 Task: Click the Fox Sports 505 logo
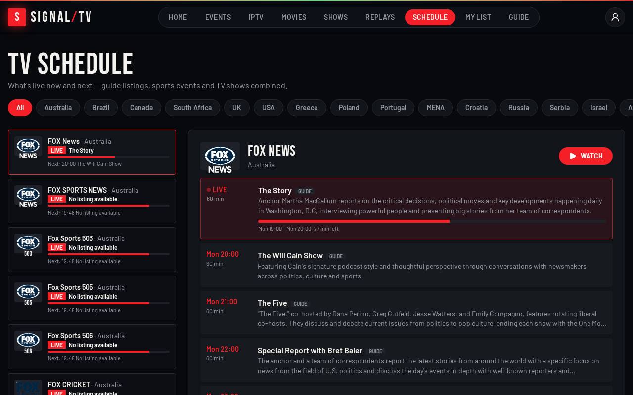coord(28,294)
